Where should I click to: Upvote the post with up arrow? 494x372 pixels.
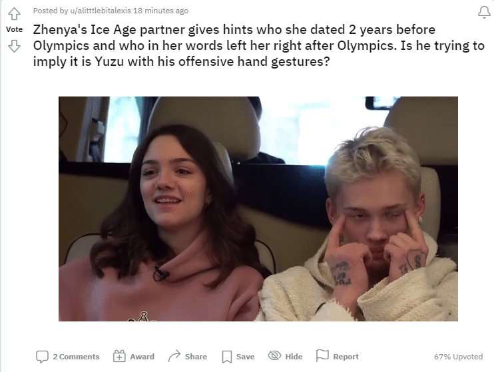click(14, 13)
